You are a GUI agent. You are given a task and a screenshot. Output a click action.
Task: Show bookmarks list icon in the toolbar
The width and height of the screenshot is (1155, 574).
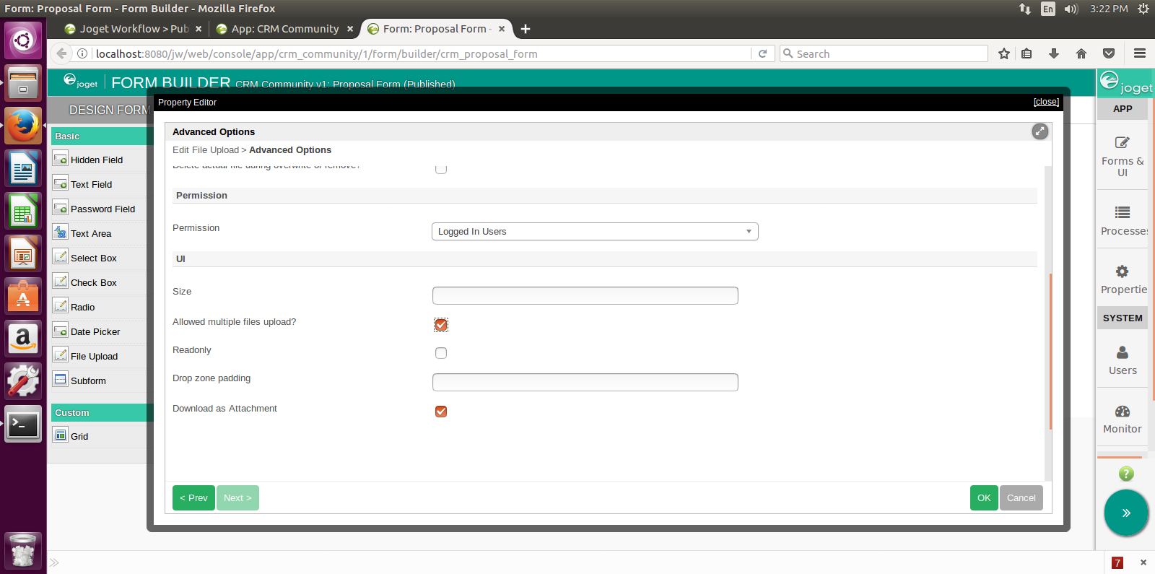tap(1027, 53)
